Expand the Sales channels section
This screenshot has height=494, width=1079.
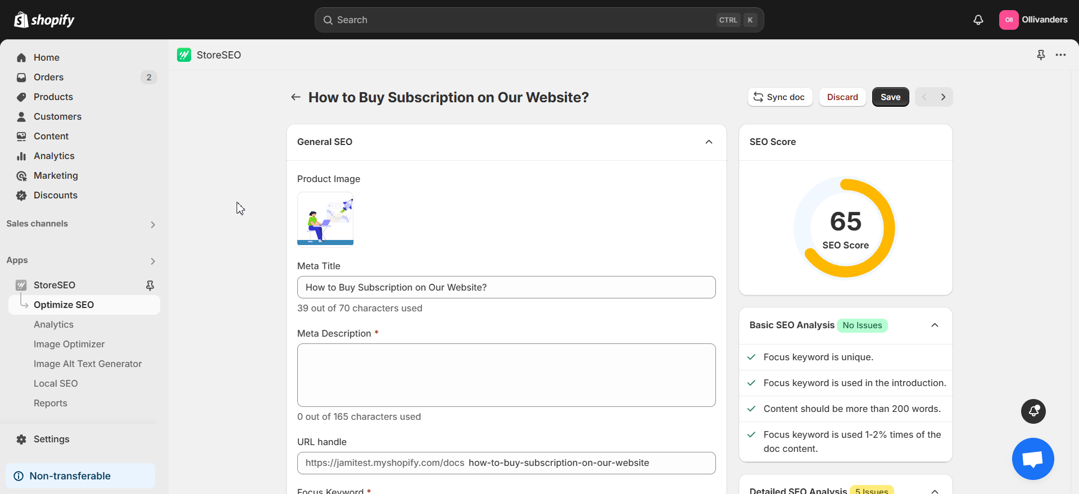click(153, 224)
